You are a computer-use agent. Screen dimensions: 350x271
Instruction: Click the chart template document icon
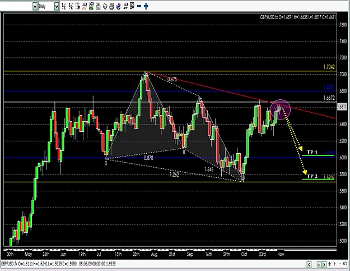(98, 6)
